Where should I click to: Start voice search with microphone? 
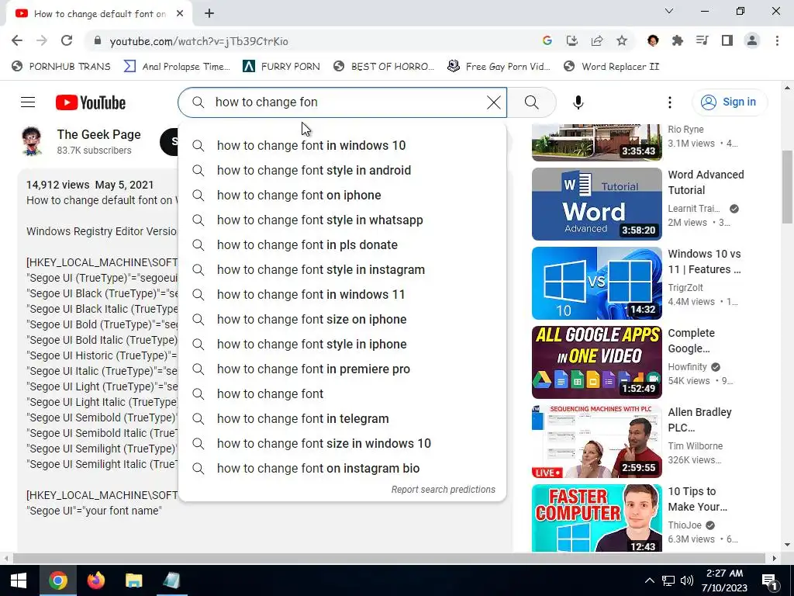(578, 102)
